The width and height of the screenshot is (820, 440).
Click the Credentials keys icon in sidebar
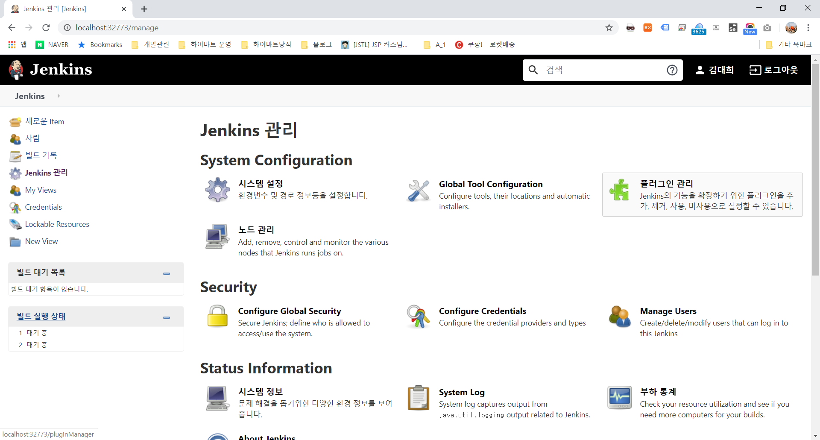pyautogui.click(x=15, y=207)
